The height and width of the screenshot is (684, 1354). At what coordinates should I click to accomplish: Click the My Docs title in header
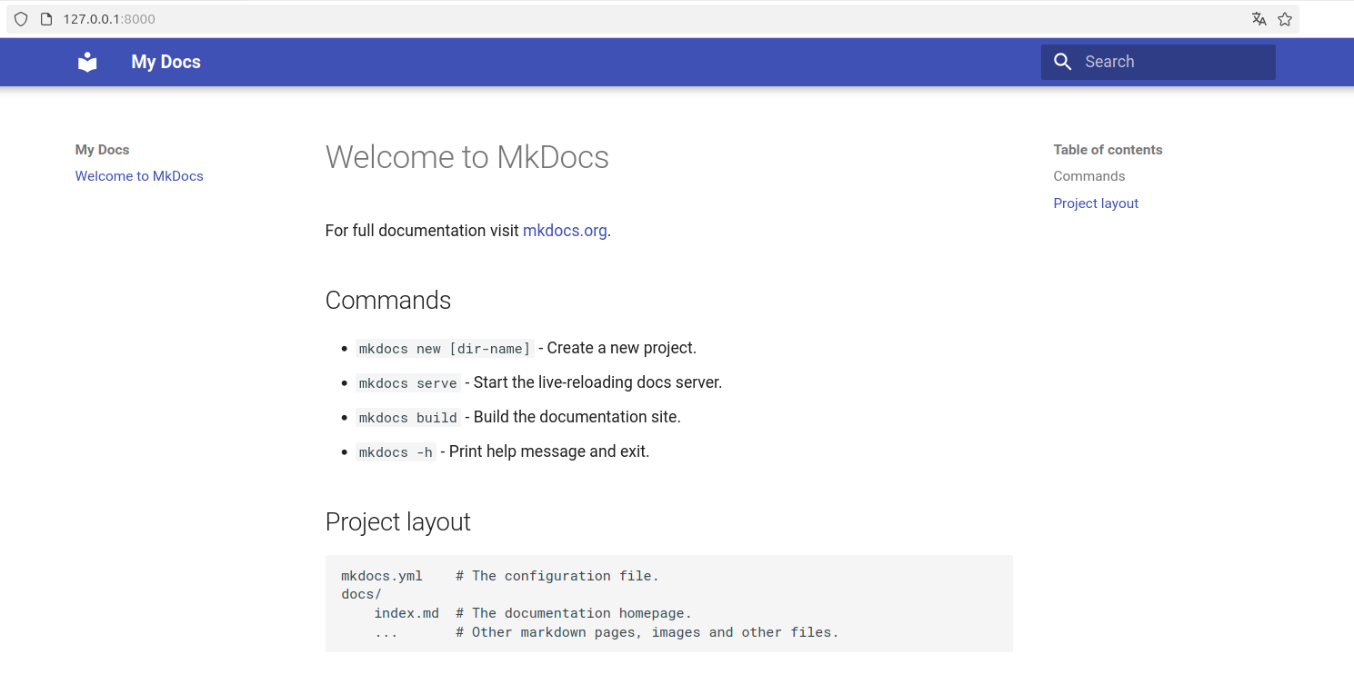click(x=165, y=62)
